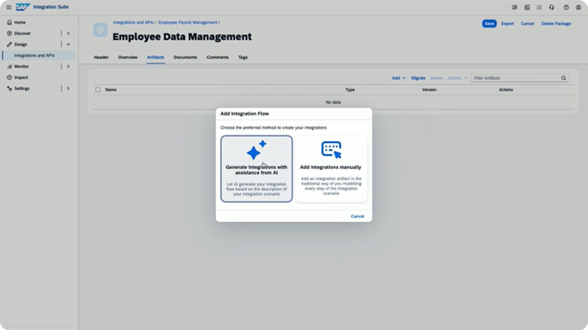Image resolution: width=588 pixels, height=330 pixels.
Task: Collapse the Design section chevron
Action: click(68, 44)
